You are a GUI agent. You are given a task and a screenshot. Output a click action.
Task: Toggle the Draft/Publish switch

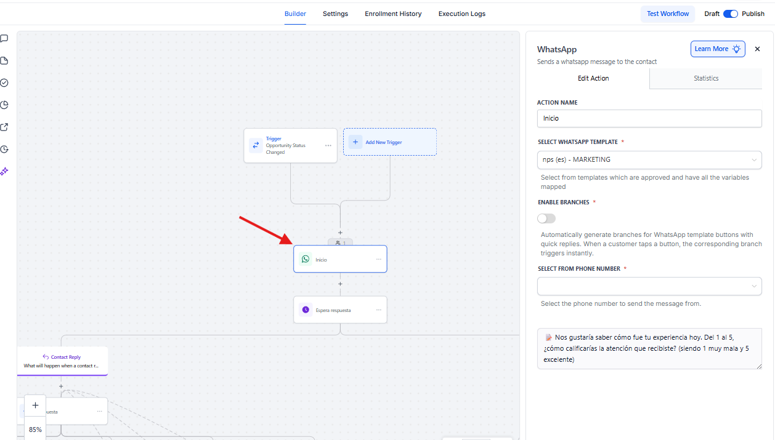click(731, 14)
